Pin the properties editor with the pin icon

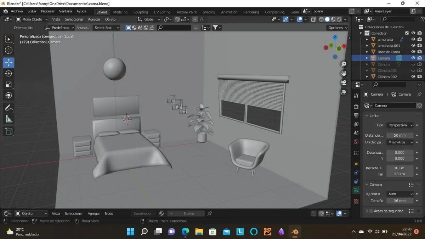(x=419, y=95)
